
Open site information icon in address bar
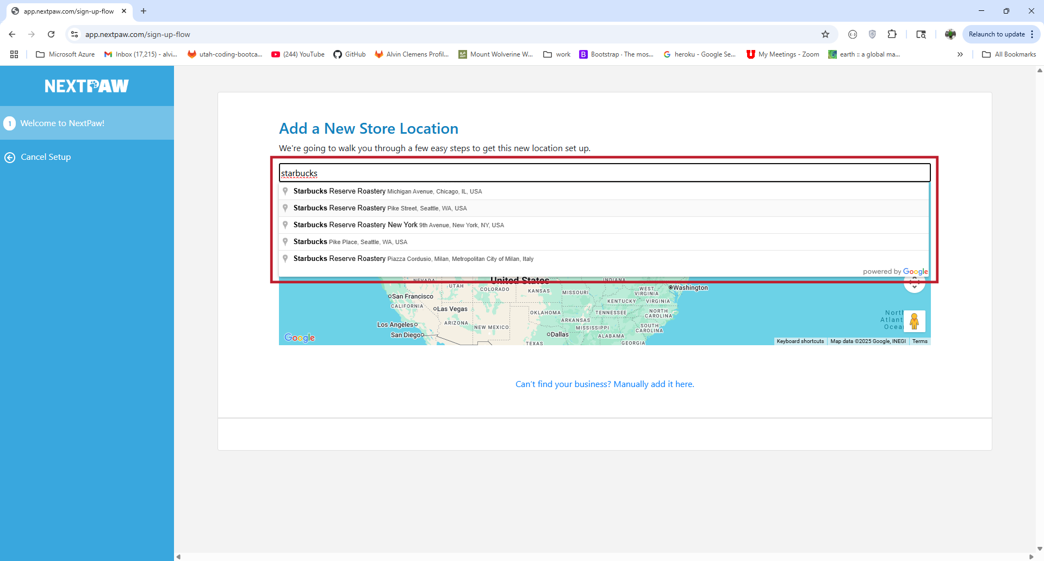74,34
